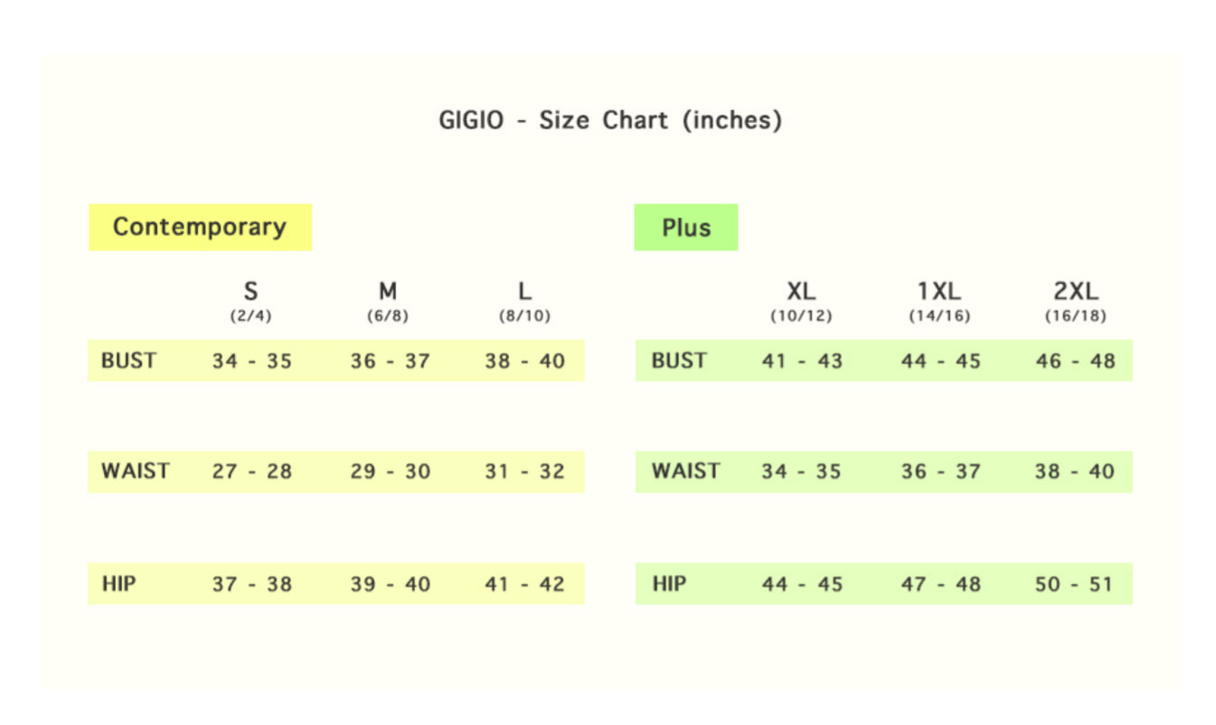Click the BUST row label under Contemporary

[x=128, y=361]
